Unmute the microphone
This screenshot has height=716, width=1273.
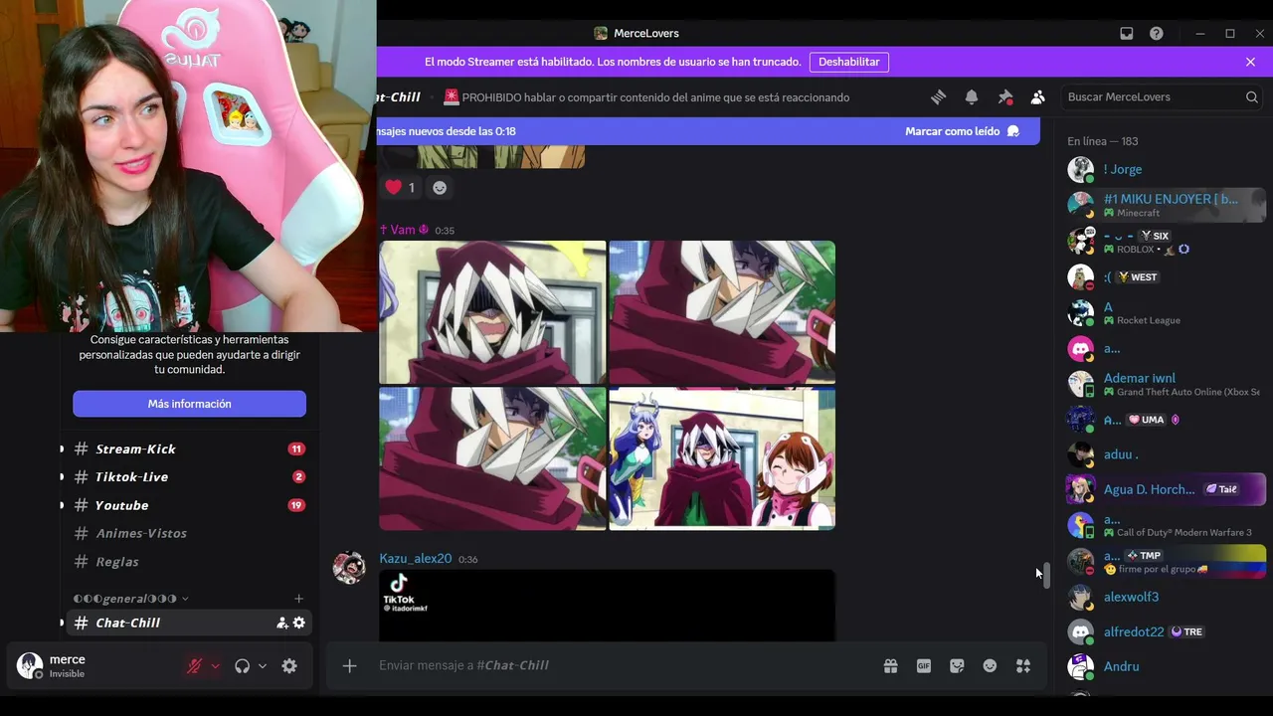[195, 666]
